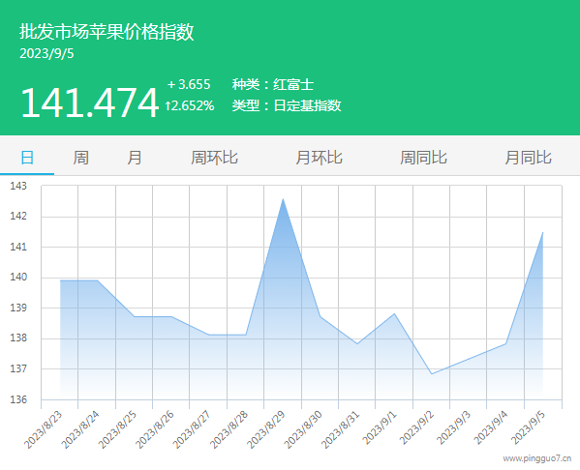Click the 种类：红富士 label

(x=273, y=84)
